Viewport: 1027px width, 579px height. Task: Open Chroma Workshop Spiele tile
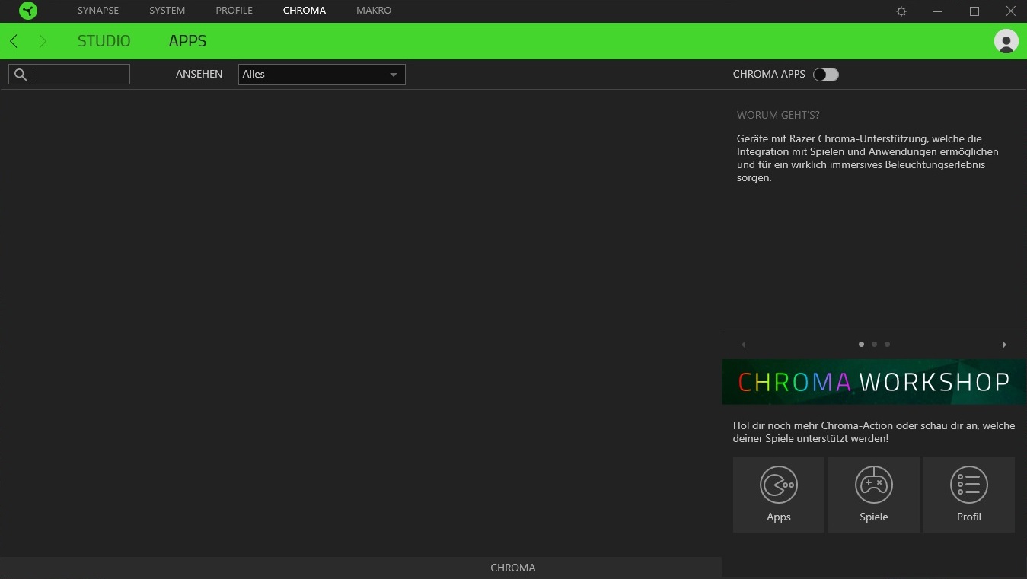(x=874, y=495)
